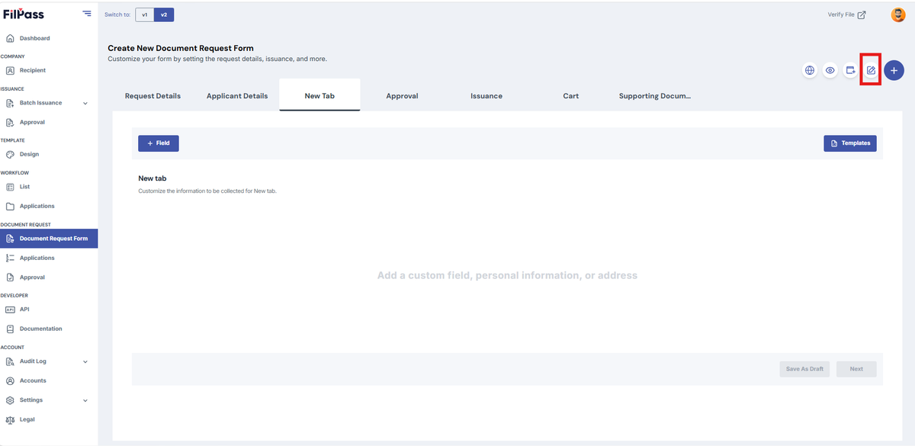
Task: Collapse the sidebar using the menu icon
Action: point(87,14)
